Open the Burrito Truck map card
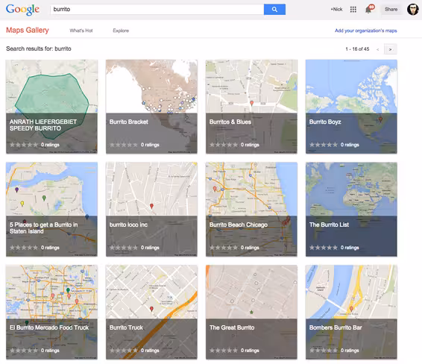This screenshot has height=364, width=422. click(x=151, y=312)
